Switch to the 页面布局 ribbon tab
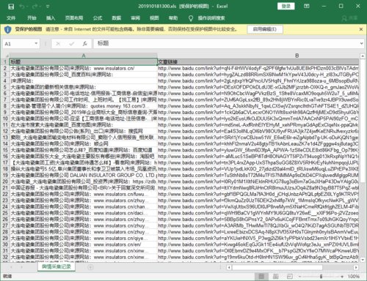This screenshot has height=281, width=367. click(x=74, y=18)
